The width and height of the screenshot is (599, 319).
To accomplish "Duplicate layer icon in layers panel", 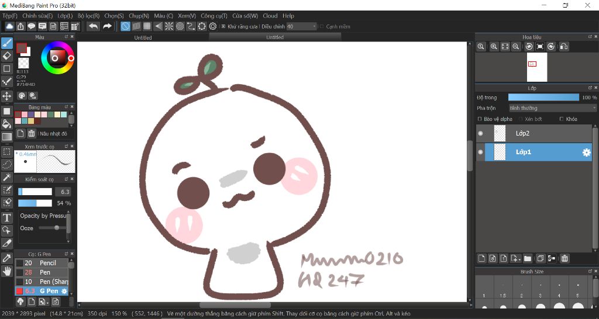I will click(x=540, y=258).
